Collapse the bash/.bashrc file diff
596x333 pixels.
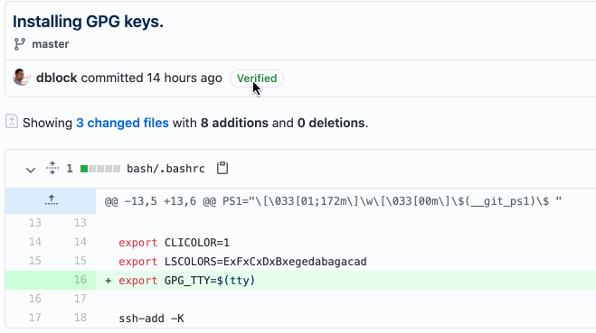point(31,169)
